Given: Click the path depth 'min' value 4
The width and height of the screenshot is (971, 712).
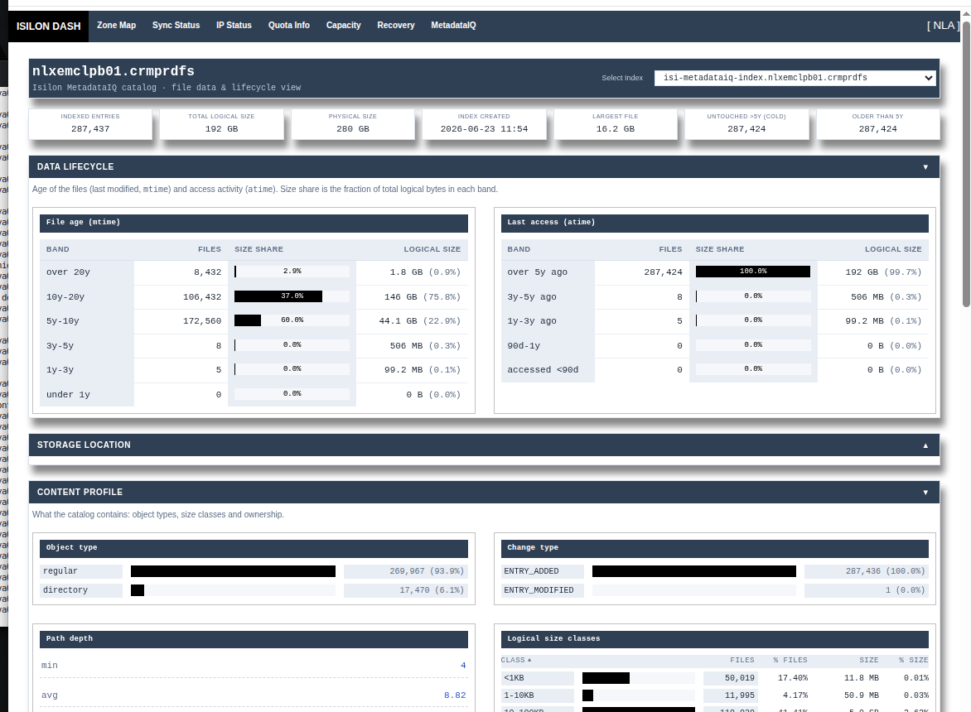Looking at the screenshot, I should (463, 666).
